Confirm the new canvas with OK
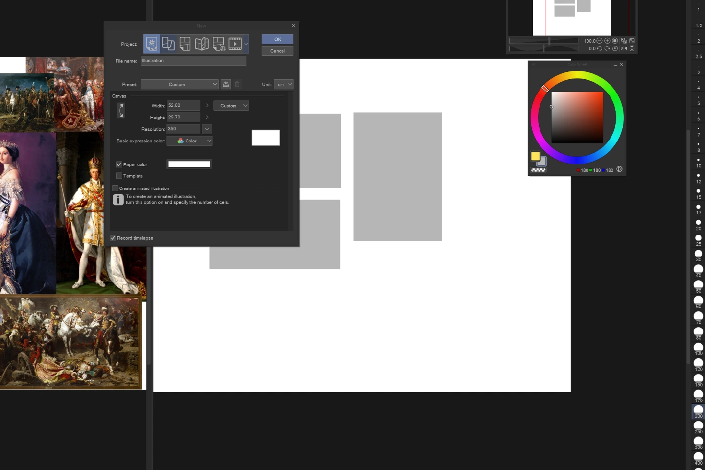Viewport: 705px width, 470px height. click(x=278, y=39)
